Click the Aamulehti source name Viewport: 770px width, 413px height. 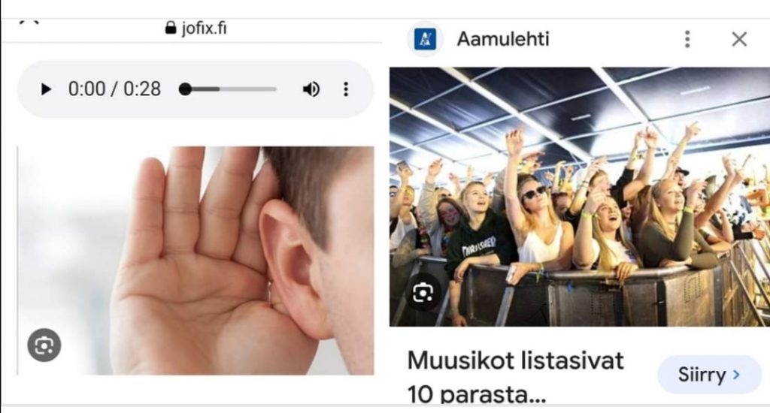[x=503, y=39]
